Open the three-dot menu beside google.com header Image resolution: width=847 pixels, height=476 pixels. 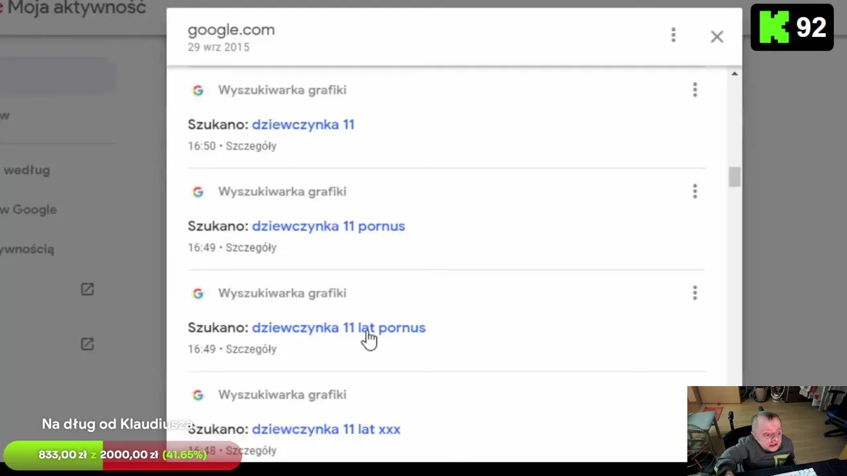tap(673, 35)
